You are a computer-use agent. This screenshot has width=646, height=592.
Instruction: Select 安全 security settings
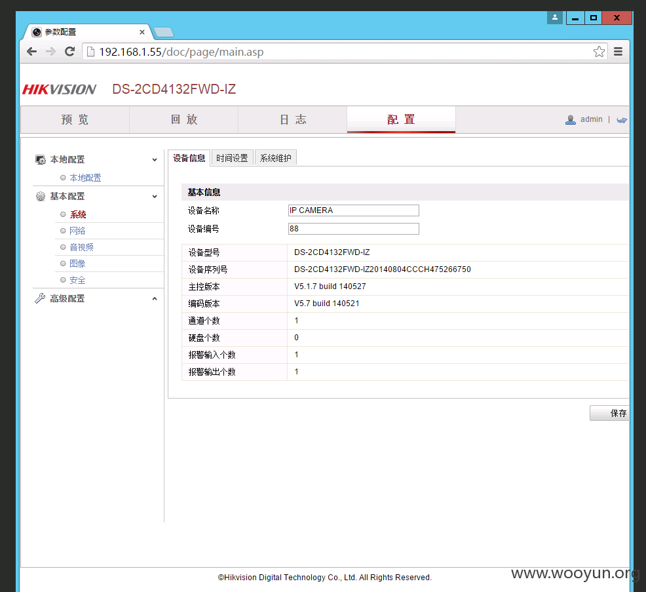pos(77,280)
